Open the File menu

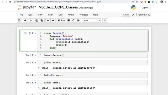coord(21,15)
